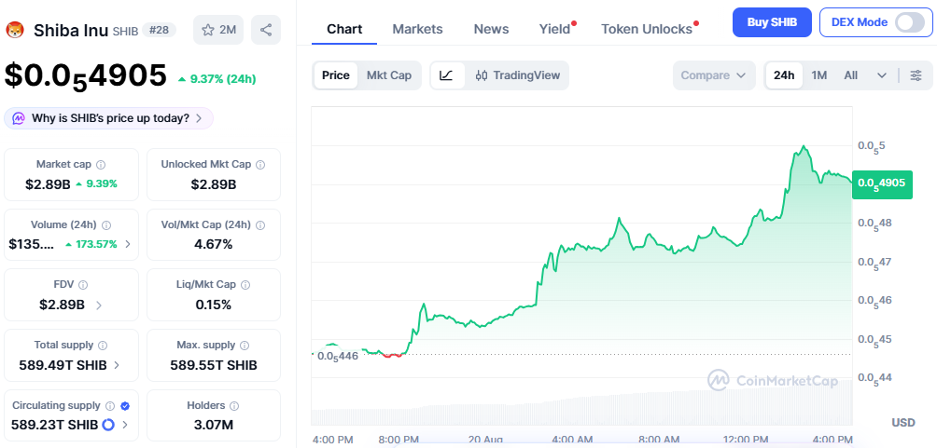Click the 589.23T SHIB Circulating supply value
Screen dimensions: 937x448
pos(55,426)
